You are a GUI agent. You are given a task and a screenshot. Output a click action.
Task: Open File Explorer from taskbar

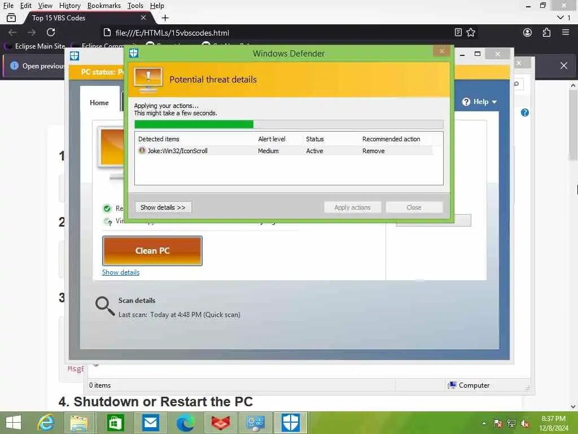(x=79, y=423)
